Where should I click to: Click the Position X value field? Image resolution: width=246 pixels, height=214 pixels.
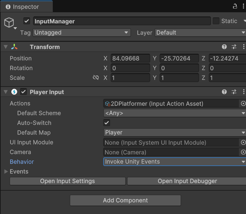tap(130, 59)
